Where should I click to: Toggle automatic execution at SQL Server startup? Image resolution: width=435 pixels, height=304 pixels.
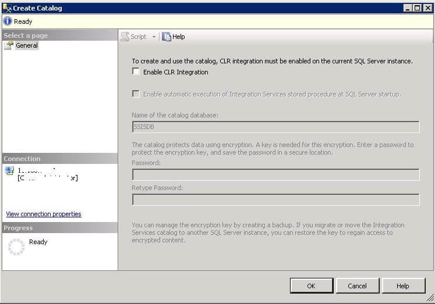point(136,94)
